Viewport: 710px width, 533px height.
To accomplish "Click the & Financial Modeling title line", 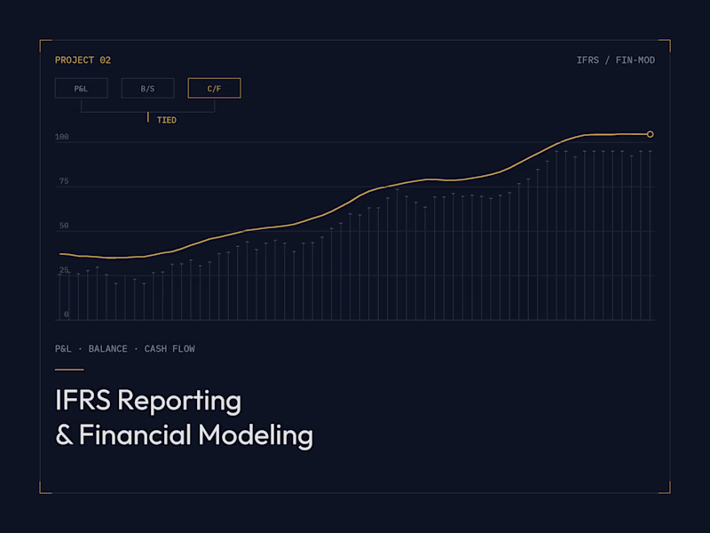I will pyautogui.click(x=184, y=434).
